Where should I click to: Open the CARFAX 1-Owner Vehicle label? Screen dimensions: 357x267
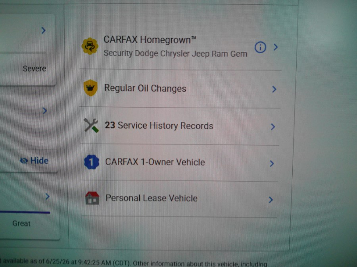[x=155, y=162]
